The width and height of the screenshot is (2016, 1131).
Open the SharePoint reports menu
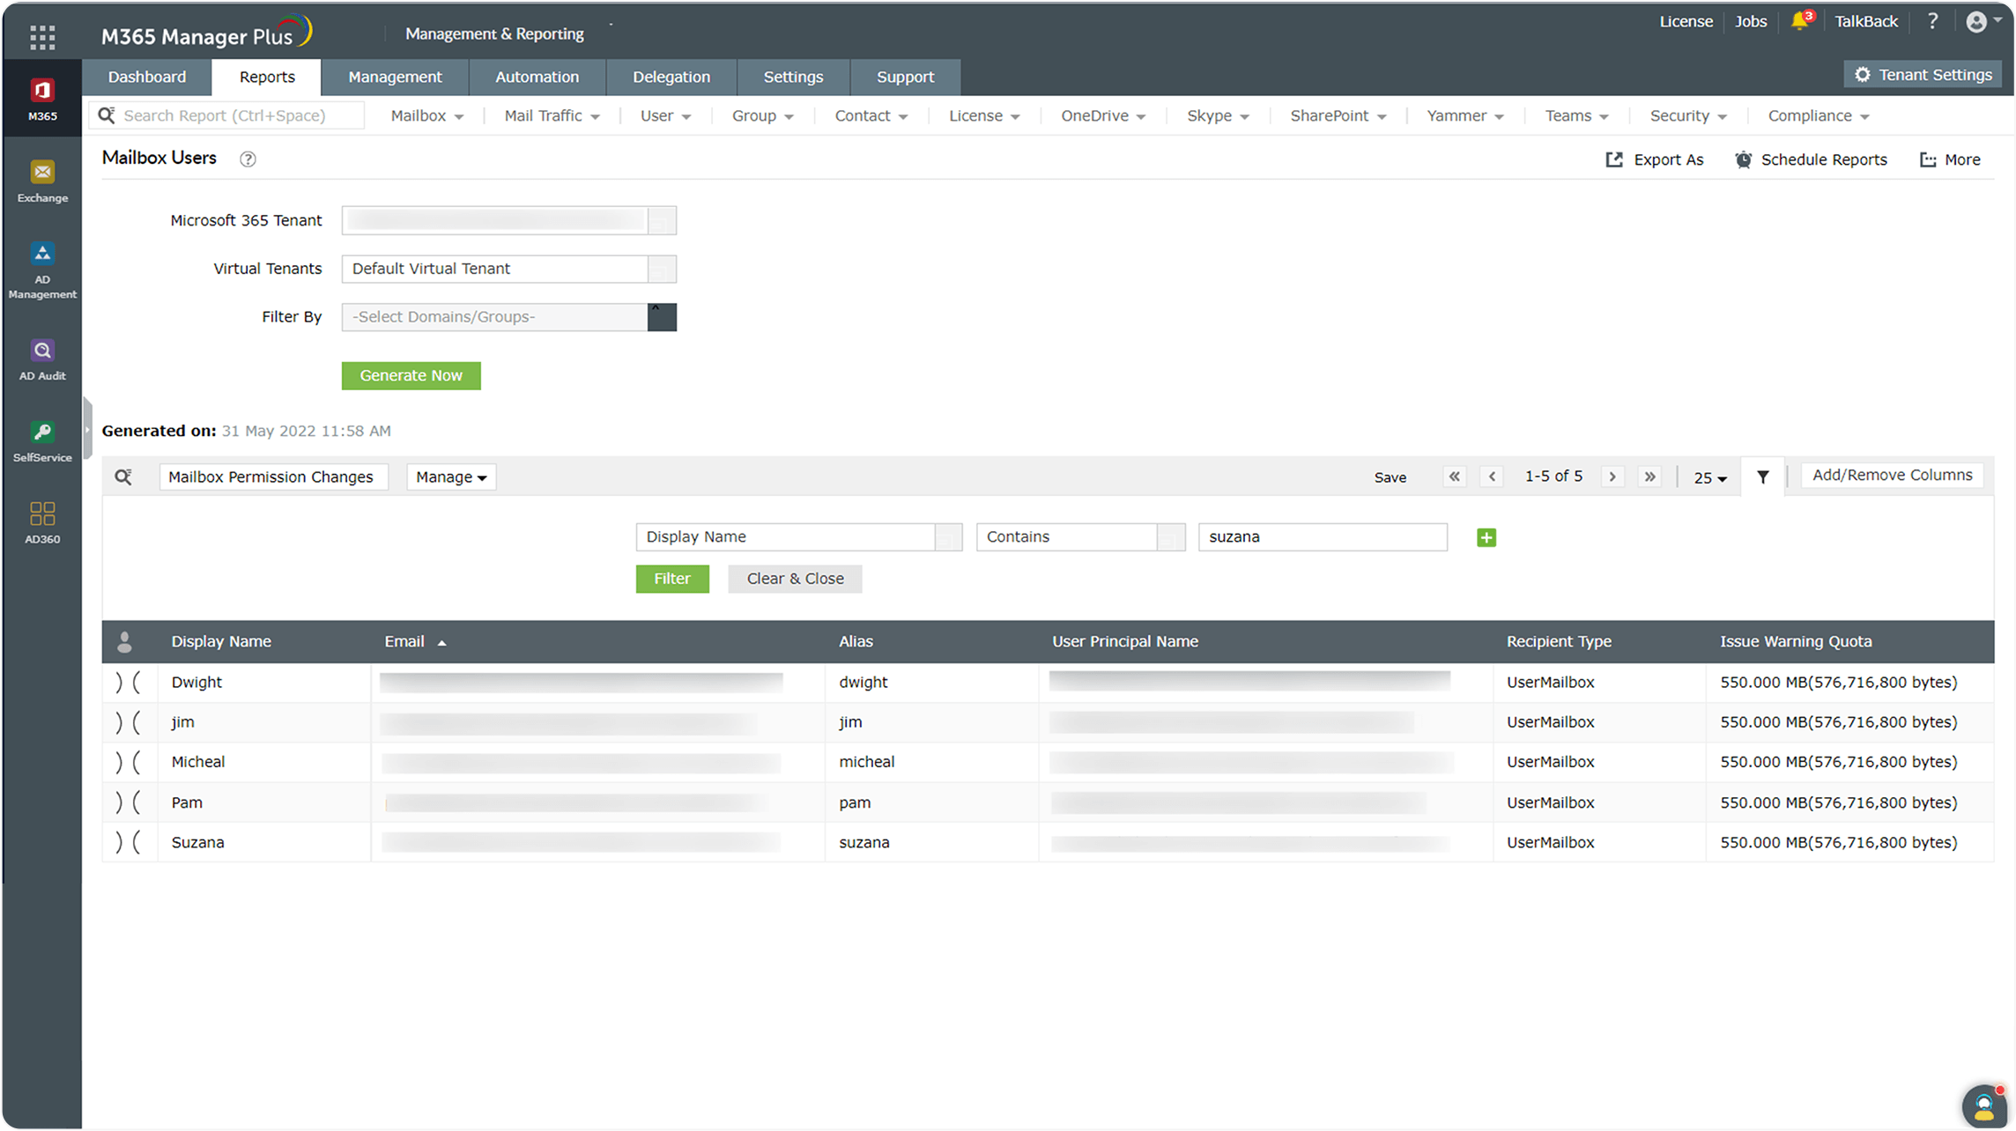[1338, 115]
